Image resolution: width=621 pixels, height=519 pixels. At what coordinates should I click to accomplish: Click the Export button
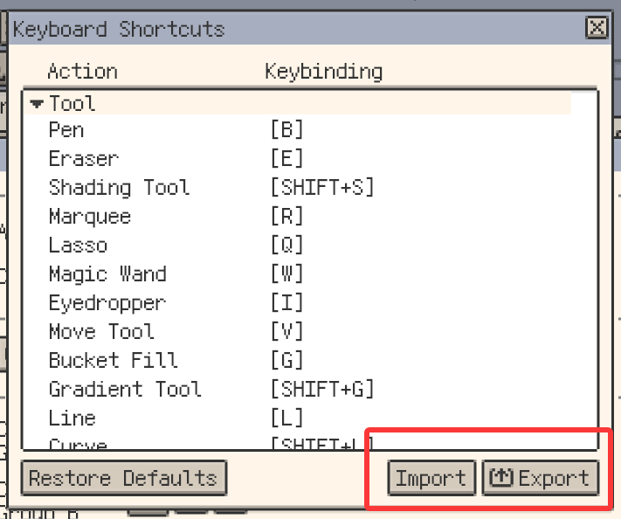[541, 478]
